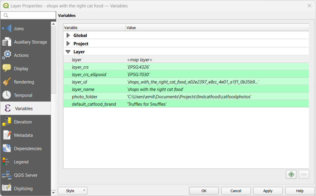The width and height of the screenshot is (316, 196).
Task: Select the Actions gear icon
Action: tap(7, 55)
